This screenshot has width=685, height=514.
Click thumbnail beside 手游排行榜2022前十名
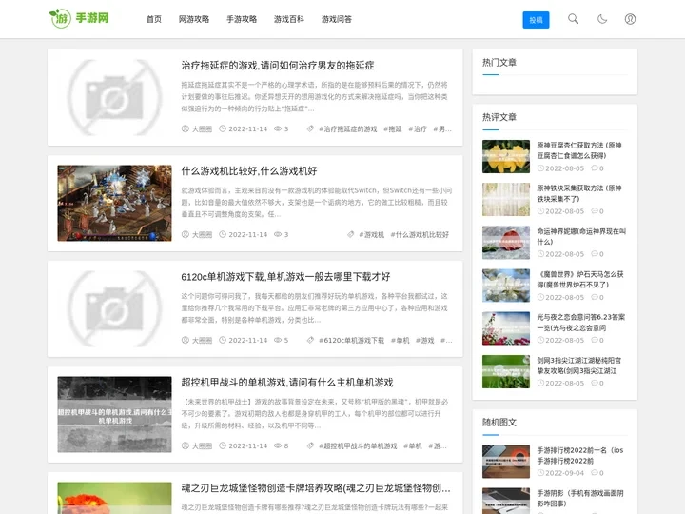pyautogui.click(x=506, y=462)
